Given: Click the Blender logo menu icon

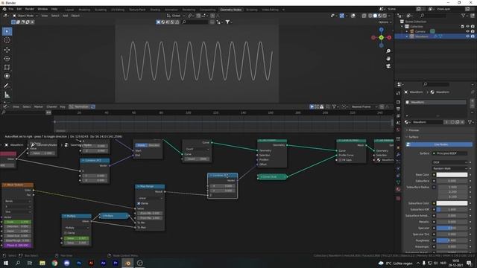Looking at the screenshot, I should point(4,9).
